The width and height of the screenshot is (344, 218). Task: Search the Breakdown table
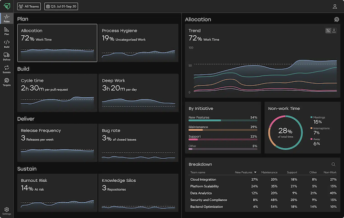click(x=333, y=165)
